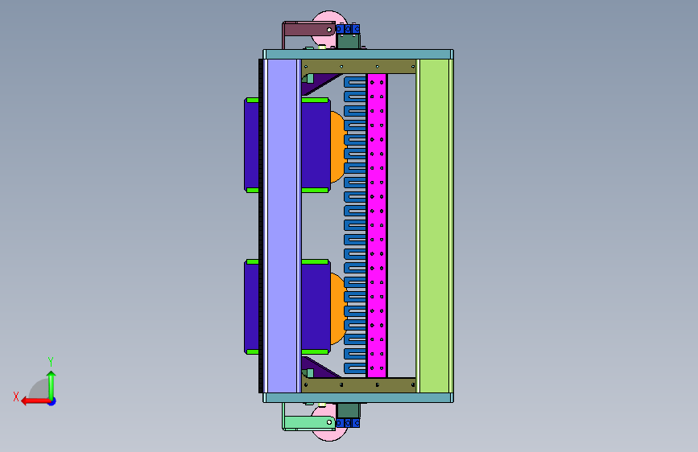
Task: Select the maroon bracket at the top
Action: [x=309, y=30]
